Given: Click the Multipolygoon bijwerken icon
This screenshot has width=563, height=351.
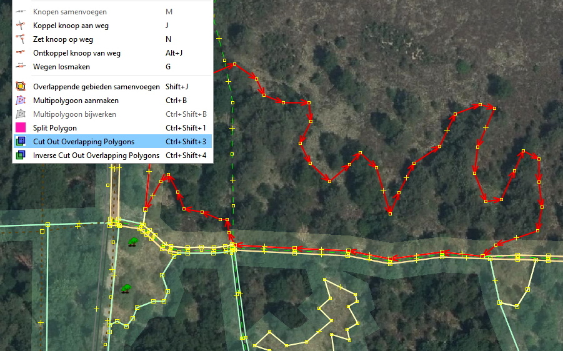Looking at the screenshot, I should tap(21, 114).
